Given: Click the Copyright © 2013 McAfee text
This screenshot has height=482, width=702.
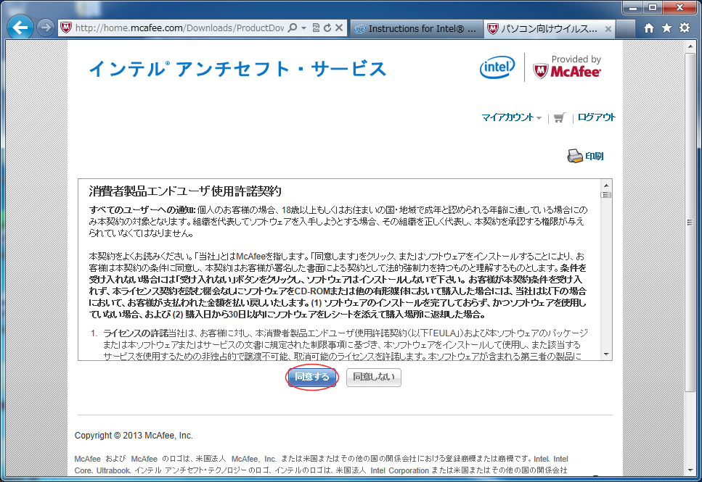Looking at the screenshot, I should pyautogui.click(x=134, y=436).
